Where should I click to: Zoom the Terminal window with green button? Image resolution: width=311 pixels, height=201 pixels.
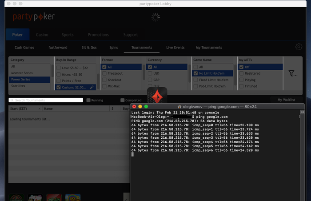tap(146, 107)
